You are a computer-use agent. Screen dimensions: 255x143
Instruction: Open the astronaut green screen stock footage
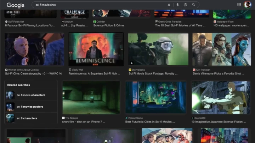coord(158,49)
